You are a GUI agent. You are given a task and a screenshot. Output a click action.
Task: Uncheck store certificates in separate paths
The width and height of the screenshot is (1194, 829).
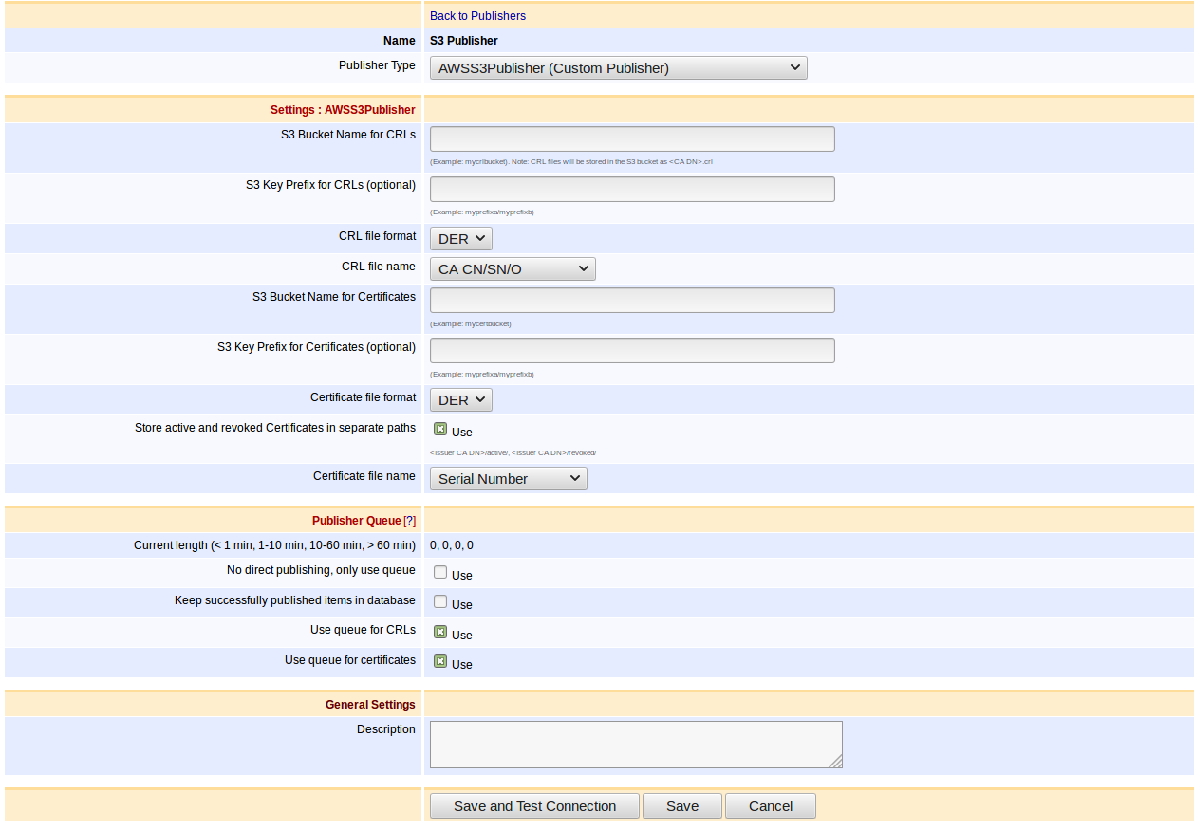point(440,430)
